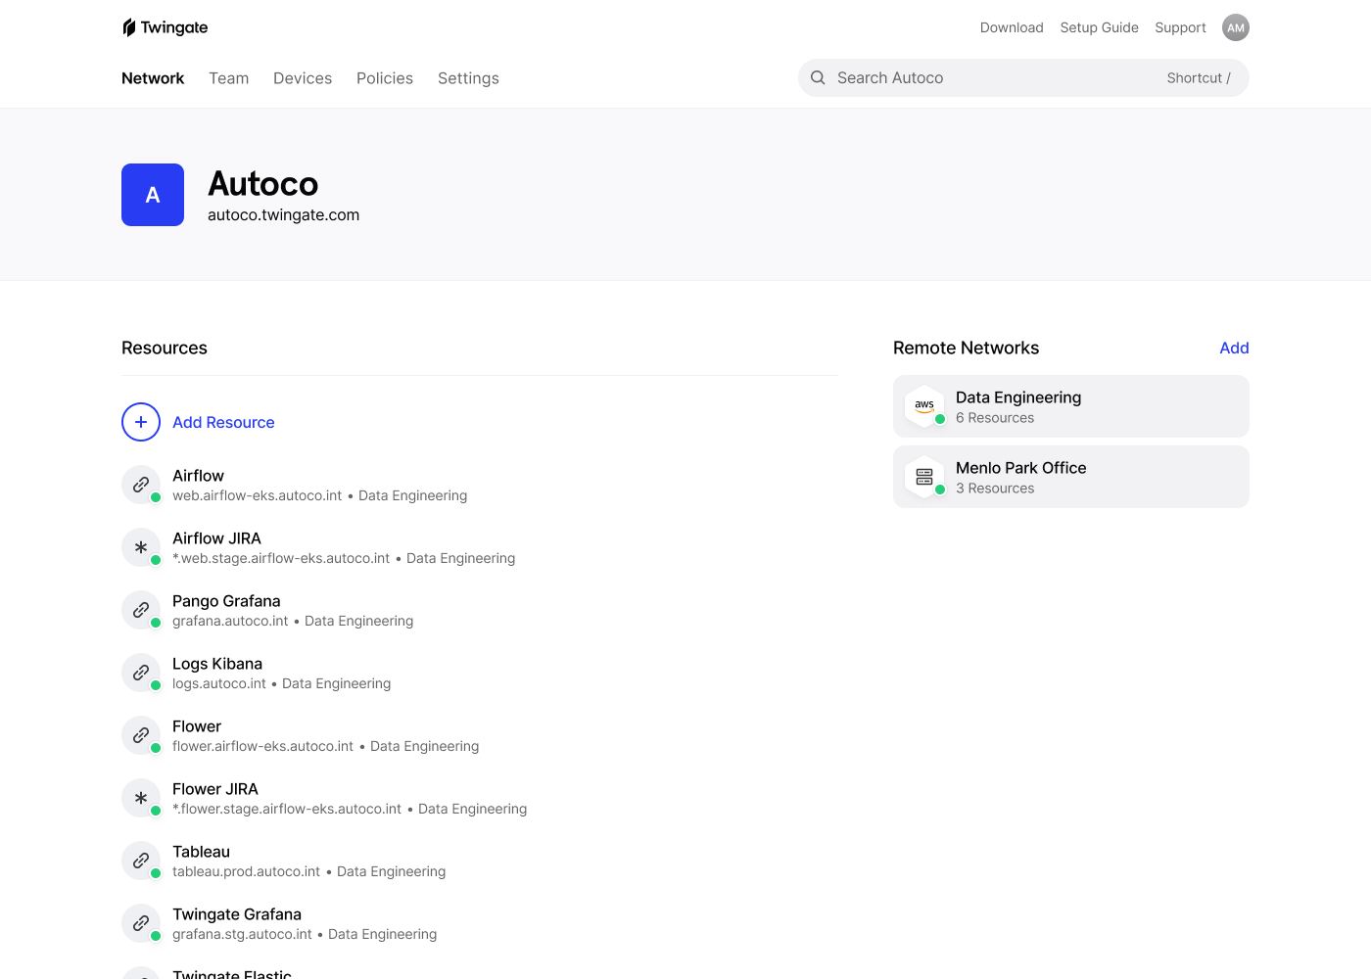Click the Twingate Grafana link icon
Image resolution: width=1371 pixels, height=979 pixels.
141,923
